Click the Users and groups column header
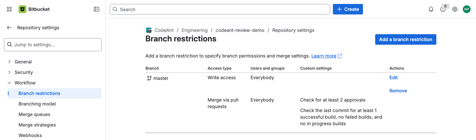The image size is (476, 140). tap(267, 68)
